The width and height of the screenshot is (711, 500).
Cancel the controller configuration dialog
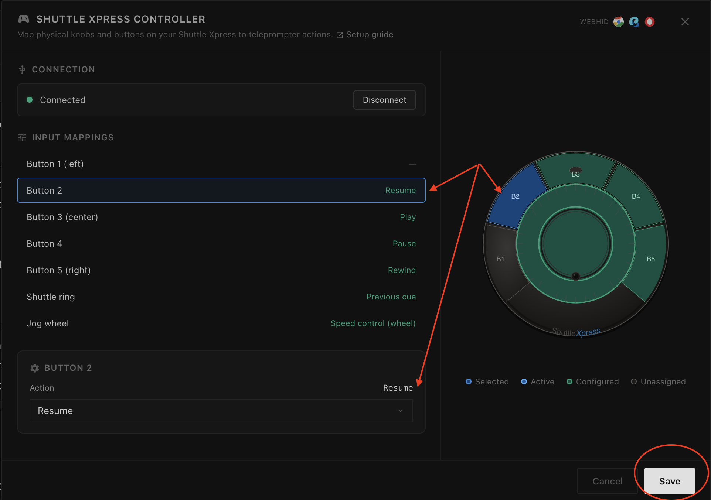pyautogui.click(x=607, y=481)
